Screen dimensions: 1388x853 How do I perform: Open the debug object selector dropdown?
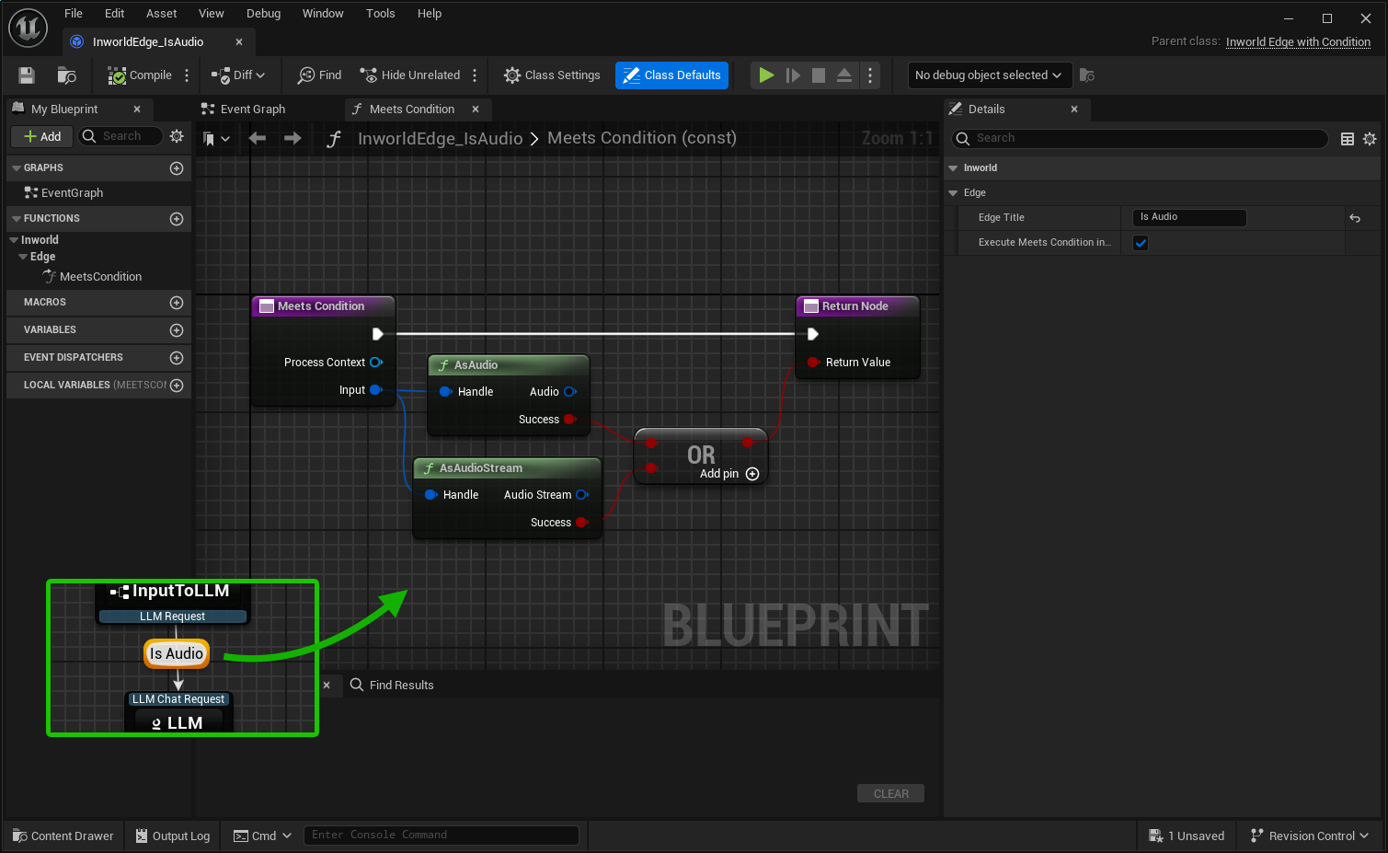989,75
